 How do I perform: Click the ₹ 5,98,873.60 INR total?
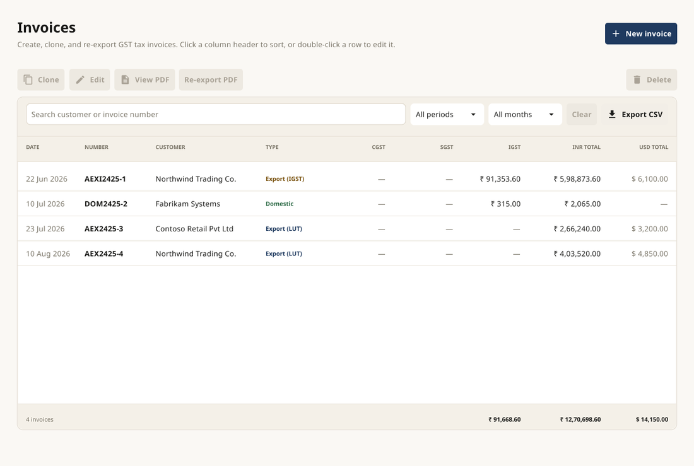click(x=577, y=179)
